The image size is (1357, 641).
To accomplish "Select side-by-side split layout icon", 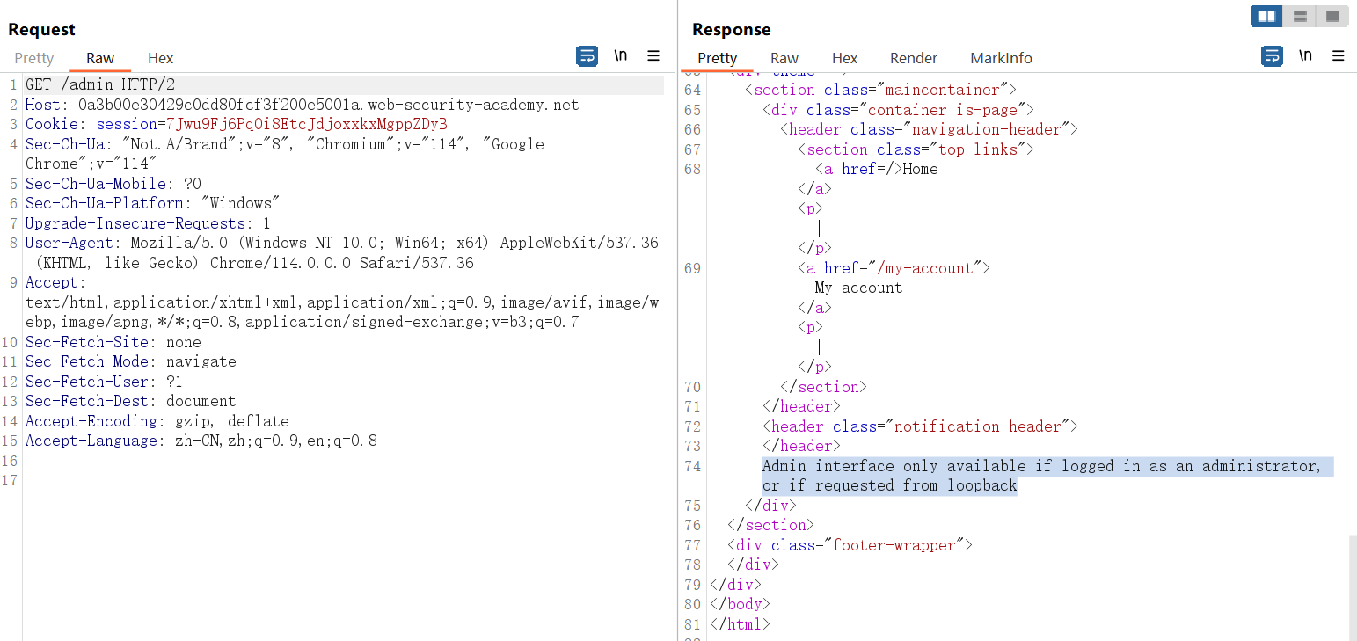I will pos(1267,16).
